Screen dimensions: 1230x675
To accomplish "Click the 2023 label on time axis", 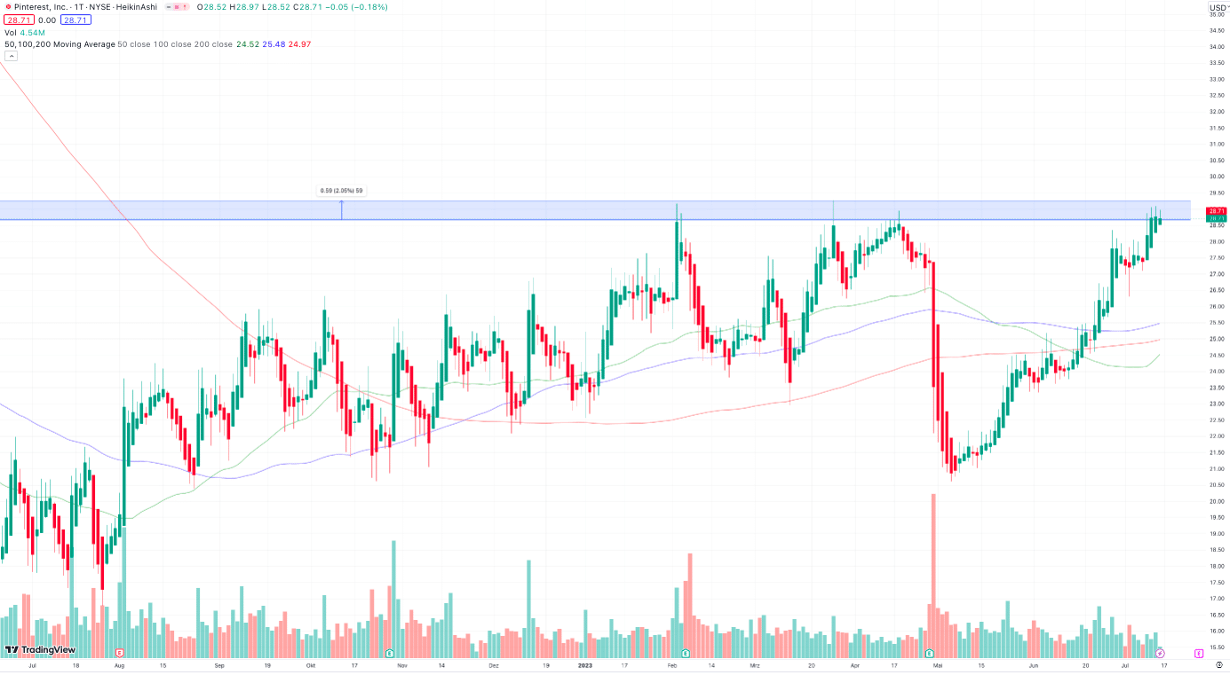I will pyautogui.click(x=584, y=664).
